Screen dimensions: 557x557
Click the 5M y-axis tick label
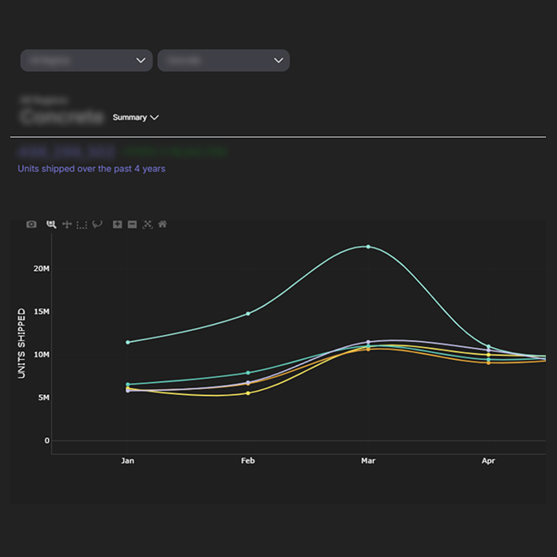coord(44,398)
